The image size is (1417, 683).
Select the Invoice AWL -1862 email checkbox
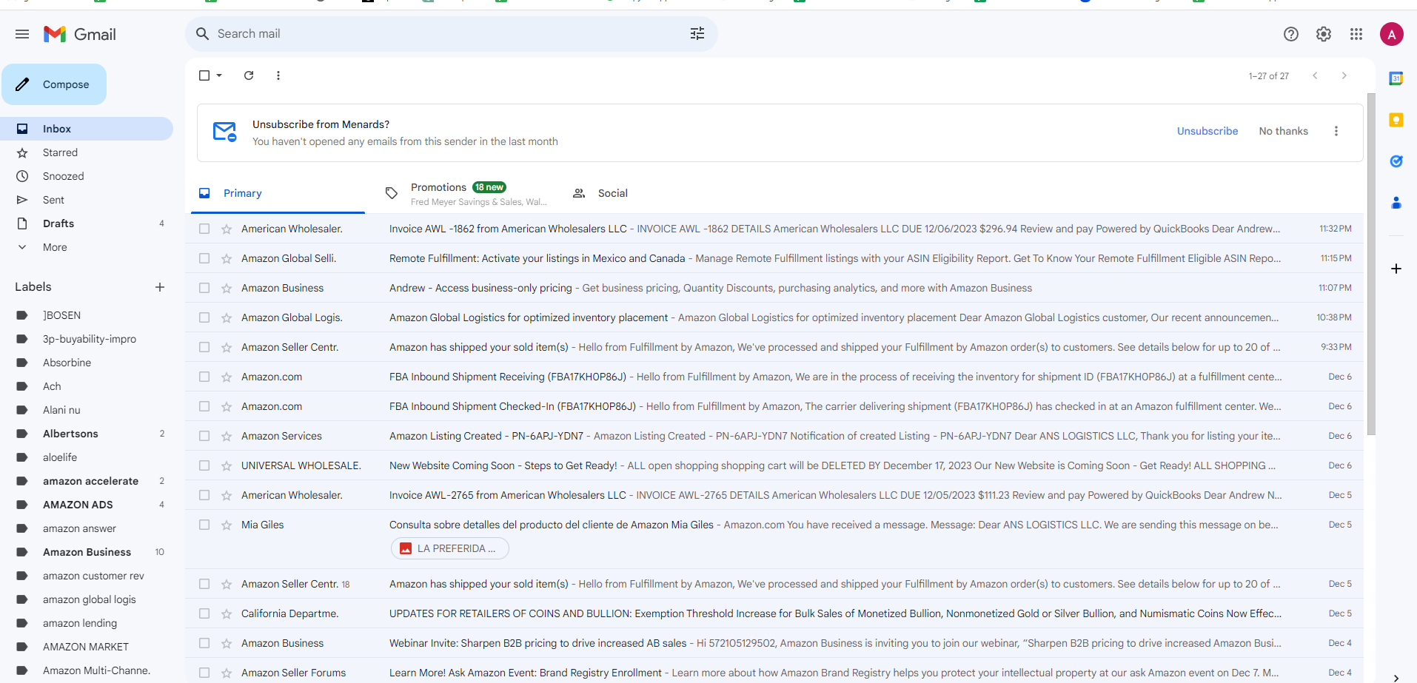pyautogui.click(x=204, y=229)
